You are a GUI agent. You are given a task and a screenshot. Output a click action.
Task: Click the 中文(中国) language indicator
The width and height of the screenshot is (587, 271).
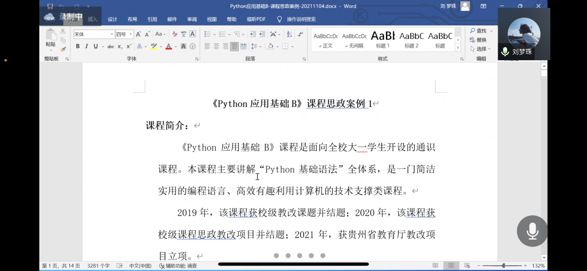pos(140,265)
